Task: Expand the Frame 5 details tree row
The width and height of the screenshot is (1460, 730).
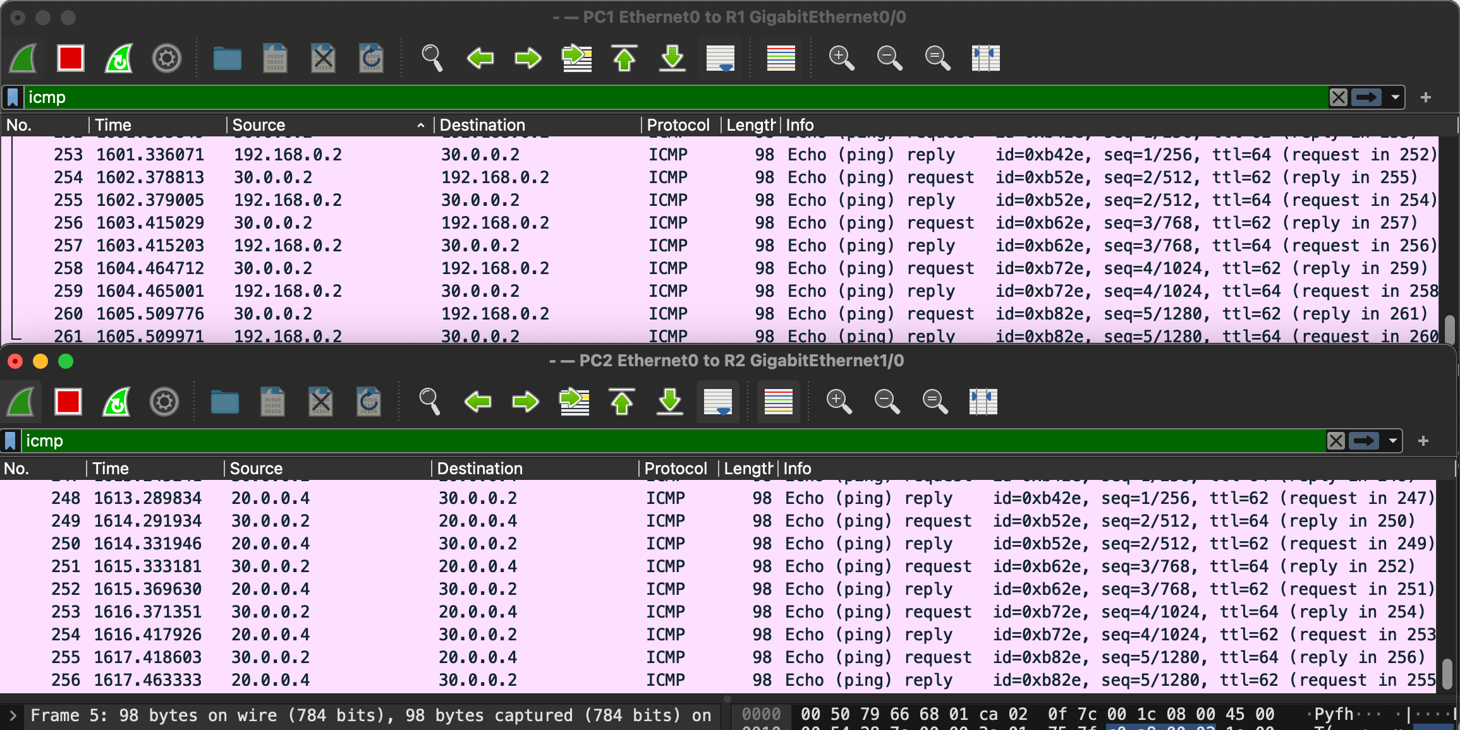Action: pyautogui.click(x=13, y=715)
